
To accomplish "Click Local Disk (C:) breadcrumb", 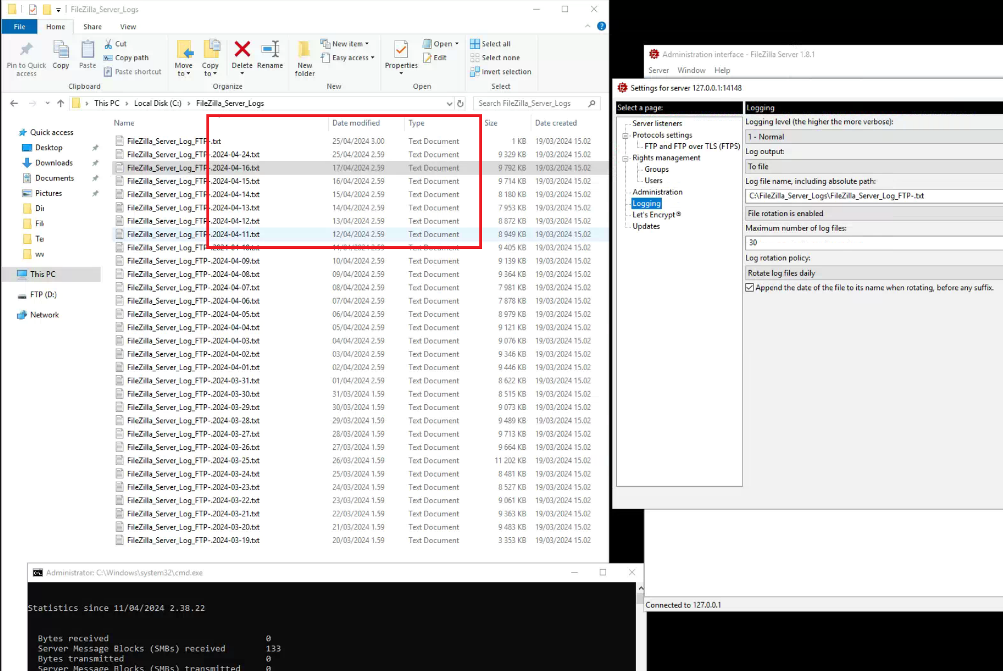I will click(x=158, y=103).
